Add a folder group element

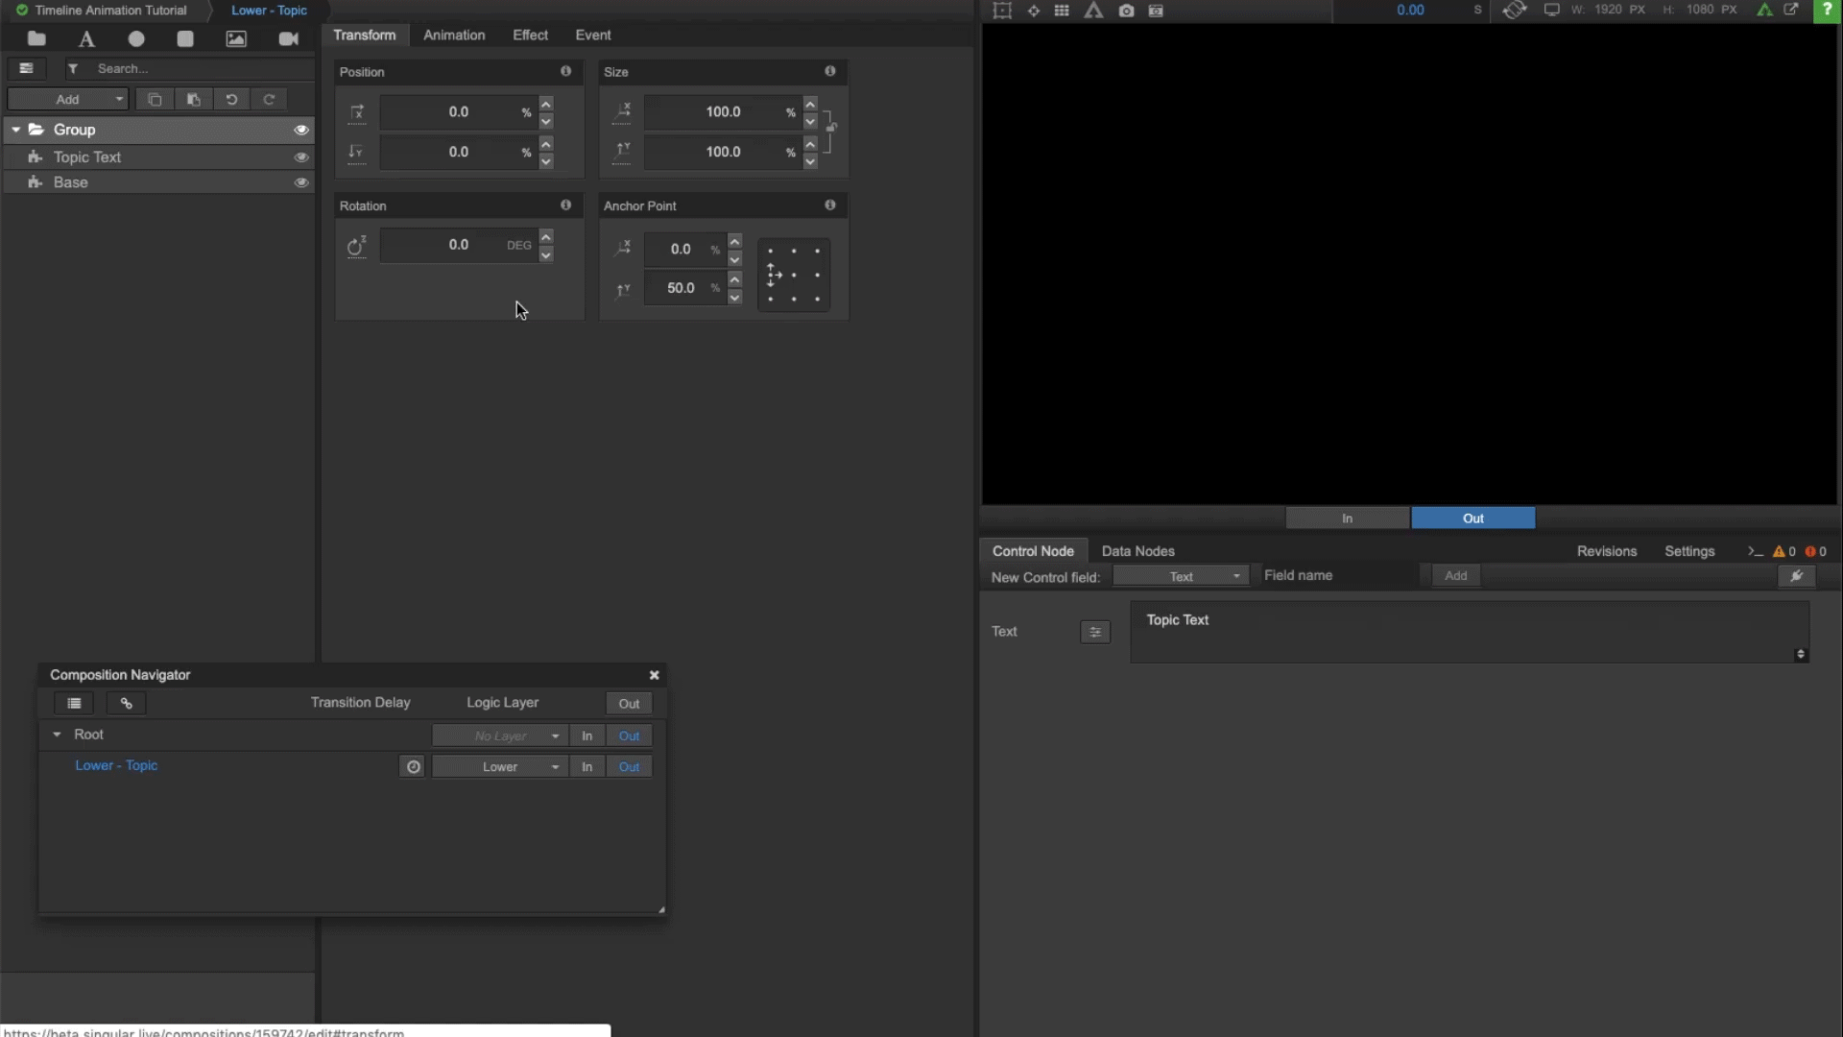pos(36,38)
